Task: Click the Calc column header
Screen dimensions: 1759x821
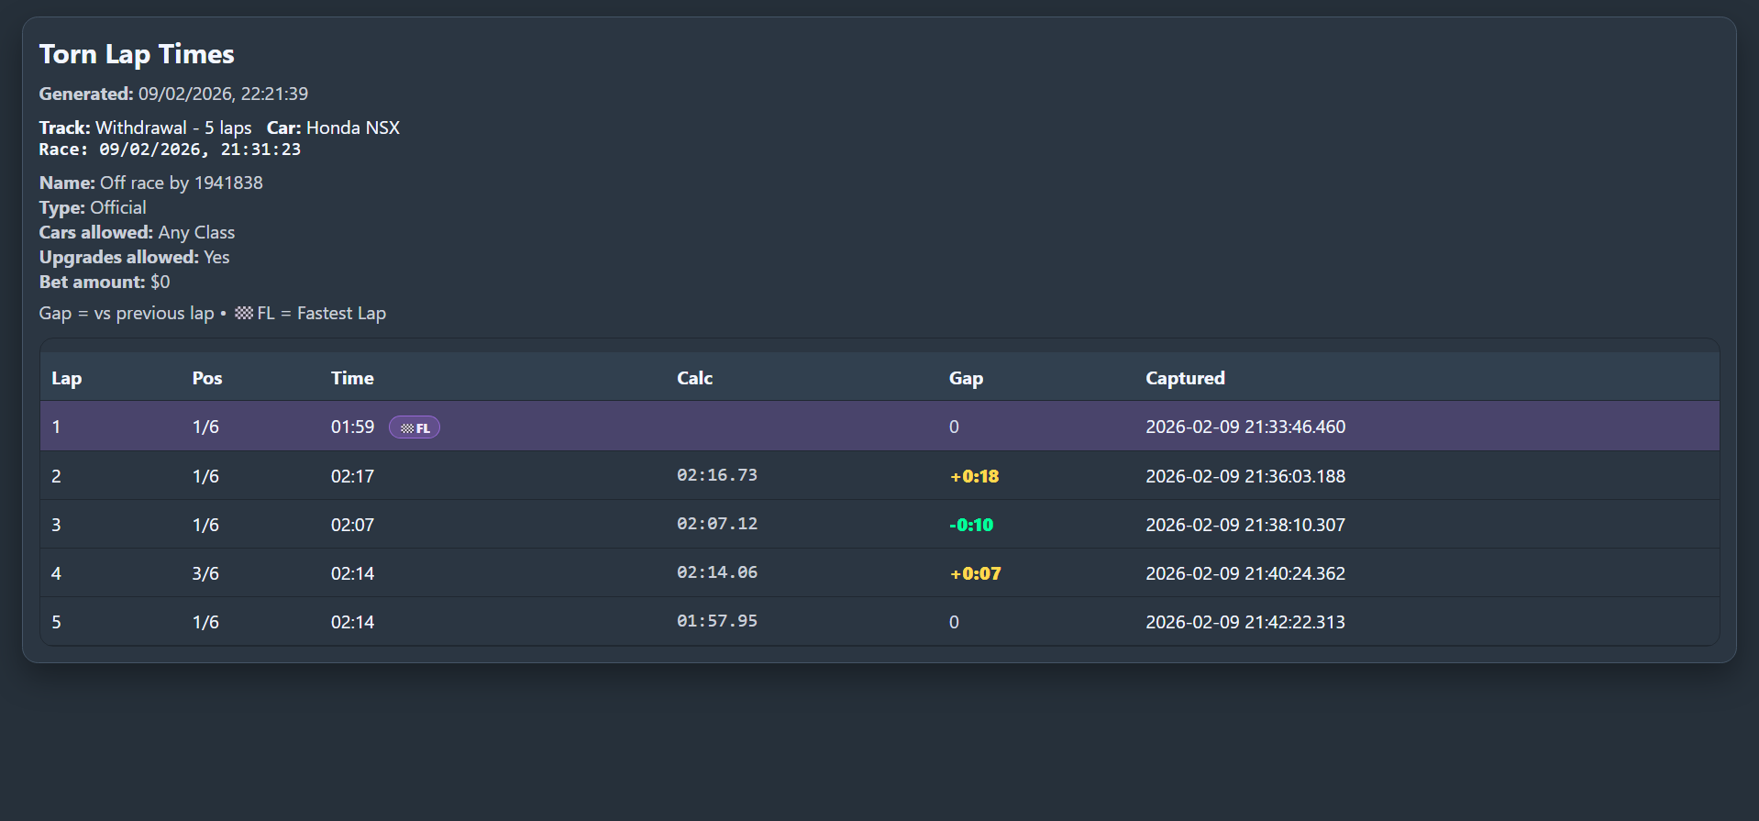Action: (694, 378)
